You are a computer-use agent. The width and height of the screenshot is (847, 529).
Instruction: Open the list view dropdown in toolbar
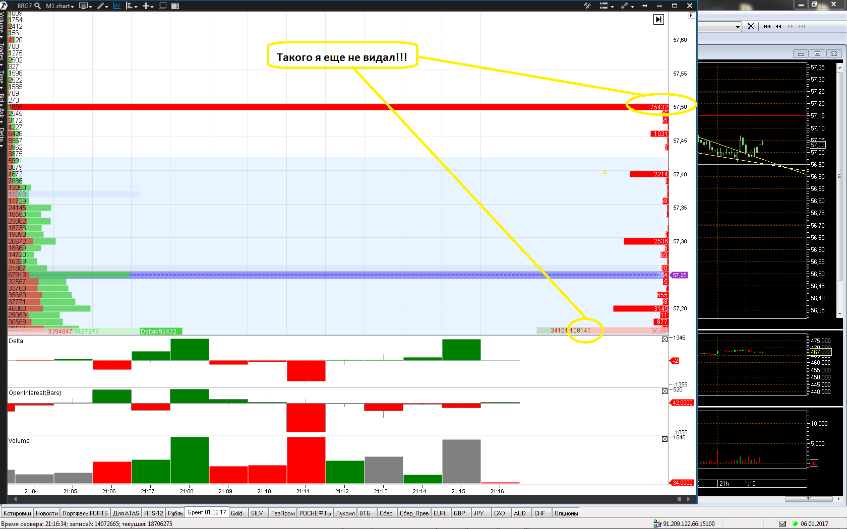(x=606, y=6)
